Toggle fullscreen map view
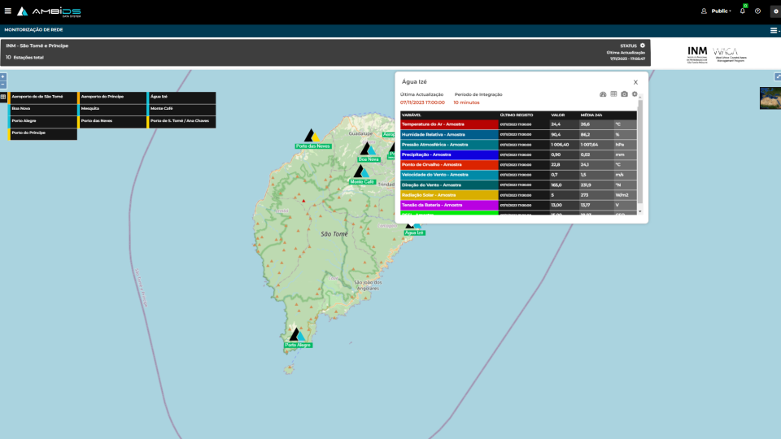 (x=777, y=76)
